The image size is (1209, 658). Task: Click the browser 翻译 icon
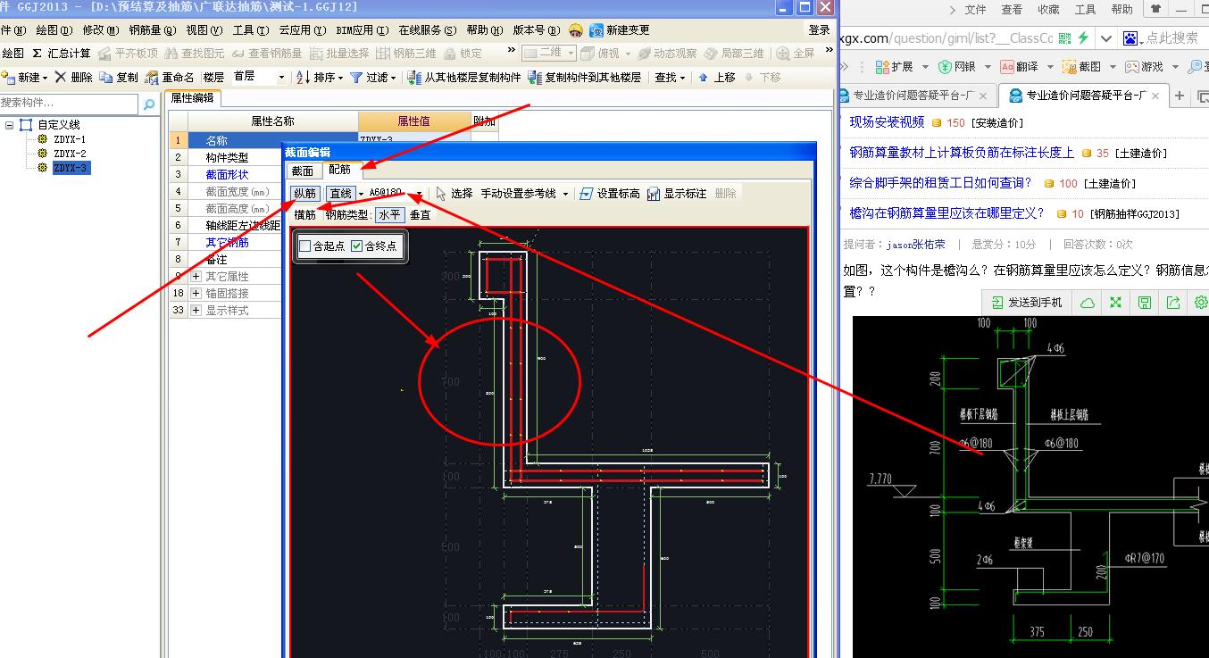[1006, 67]
